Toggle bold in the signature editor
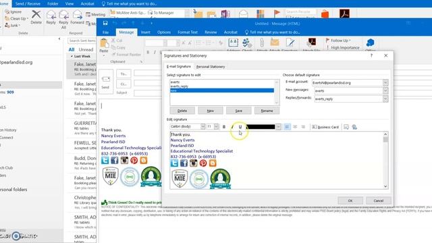Viewport: 432px width, 243px height. pyautogui.click(x=223, y=127)
